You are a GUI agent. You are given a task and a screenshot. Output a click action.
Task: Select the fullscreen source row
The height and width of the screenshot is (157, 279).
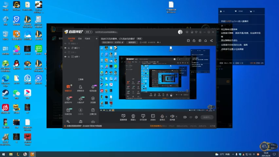81,57
